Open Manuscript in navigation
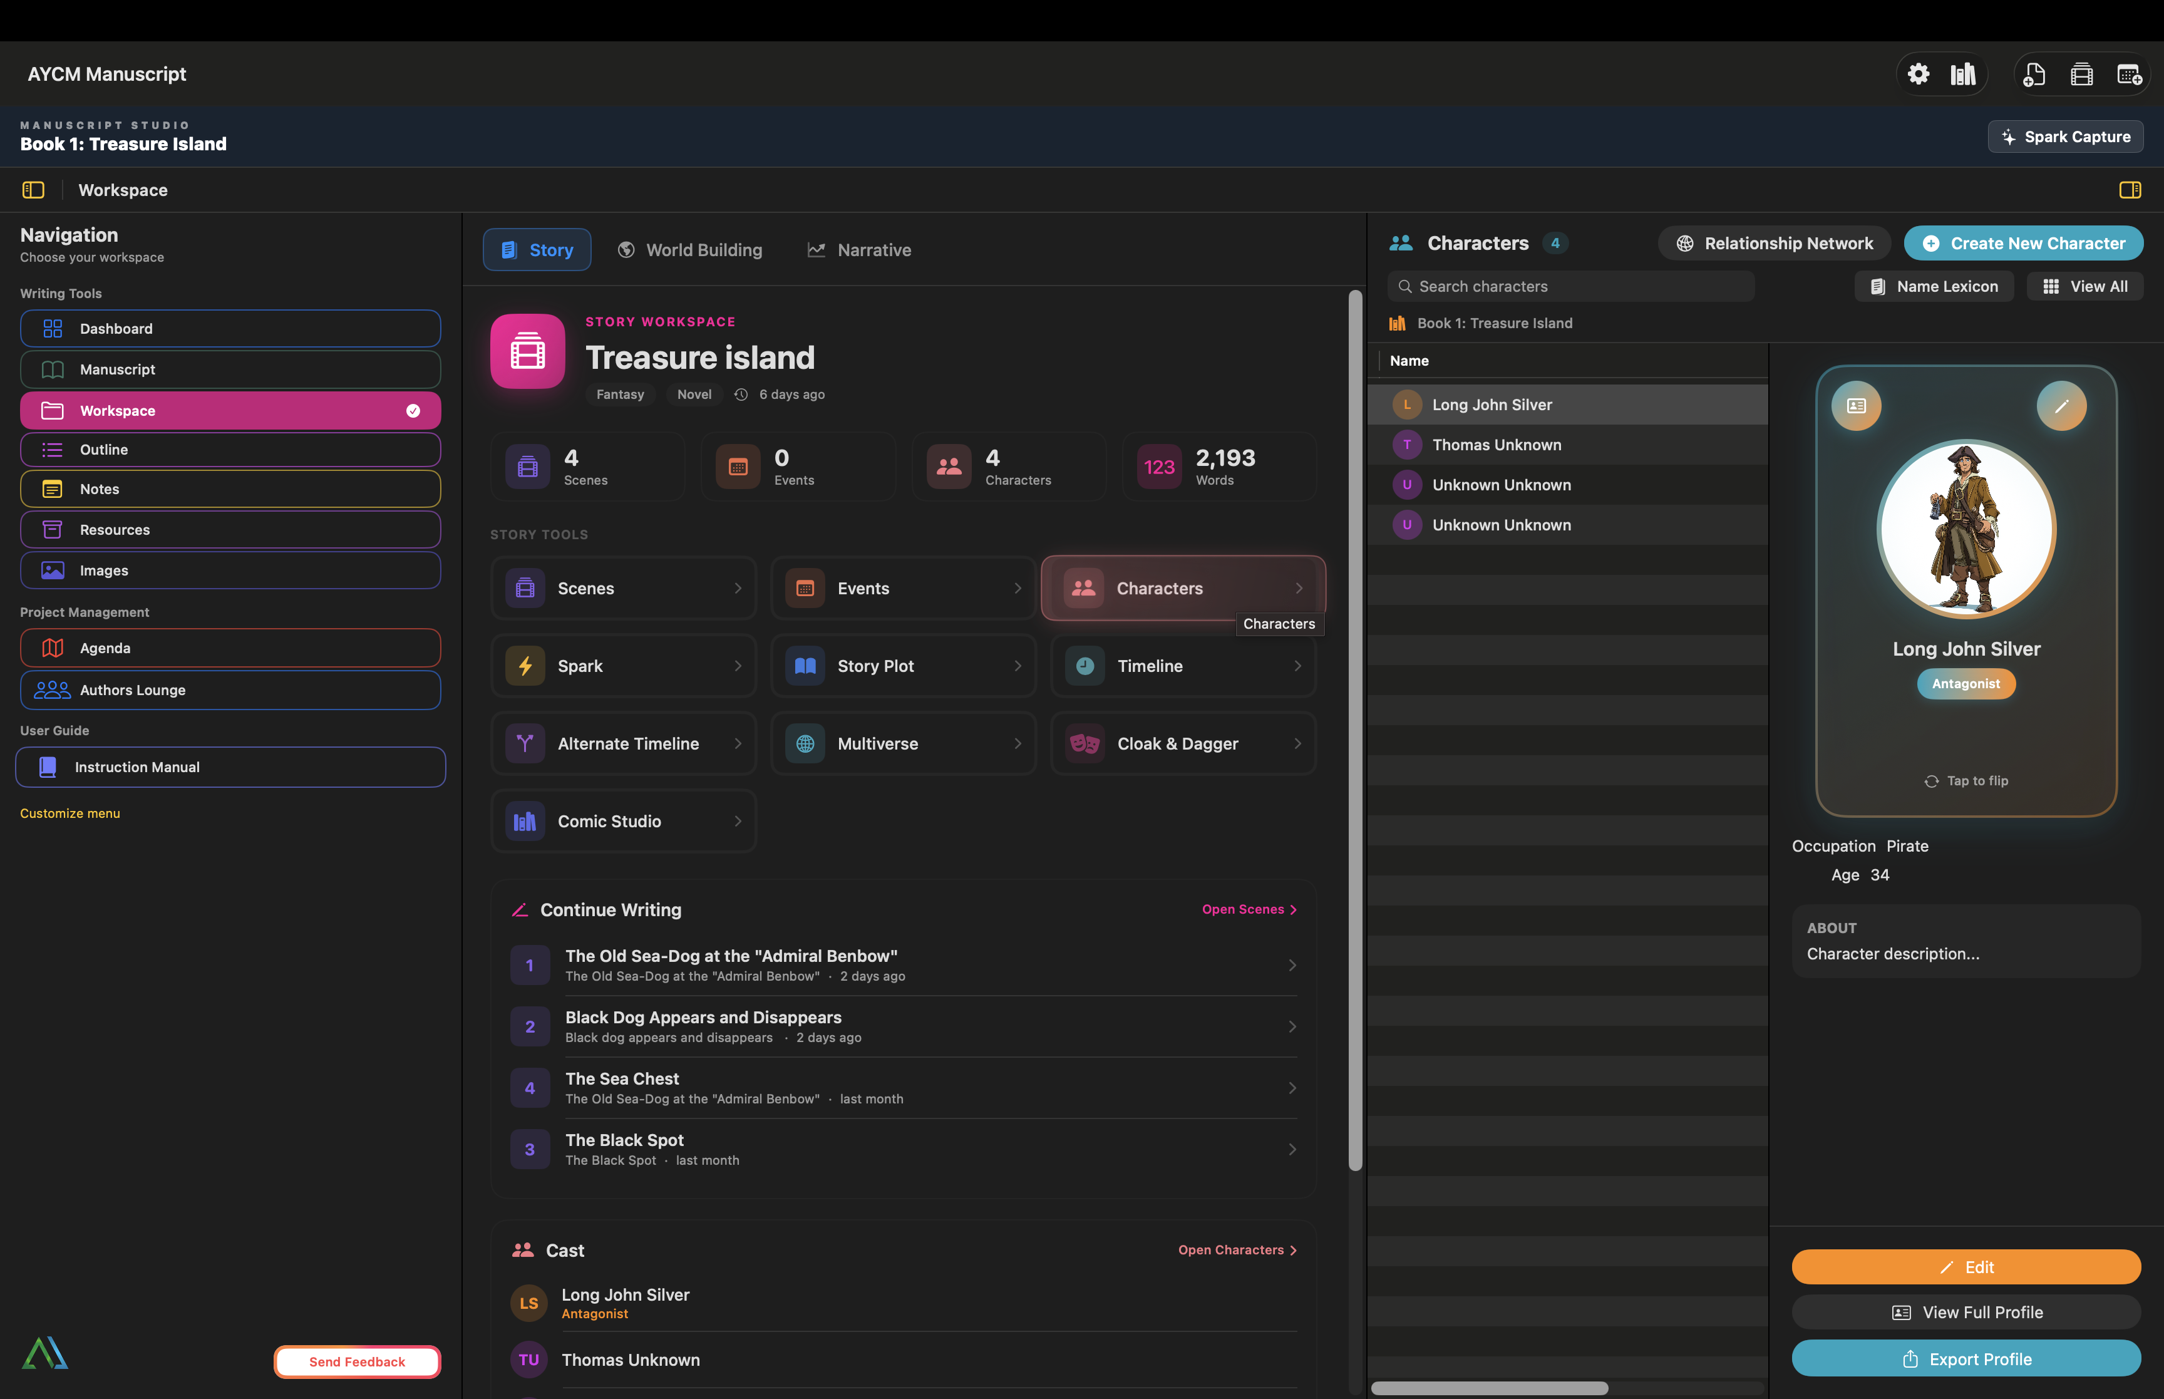This screenshot has width=2164, height=1399. click(x=230, y=369)
